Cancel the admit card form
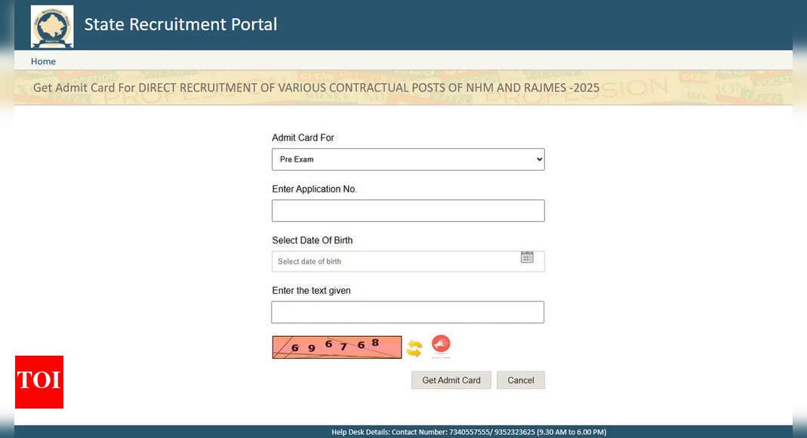The image size is (807, 438). pos(520,380)
